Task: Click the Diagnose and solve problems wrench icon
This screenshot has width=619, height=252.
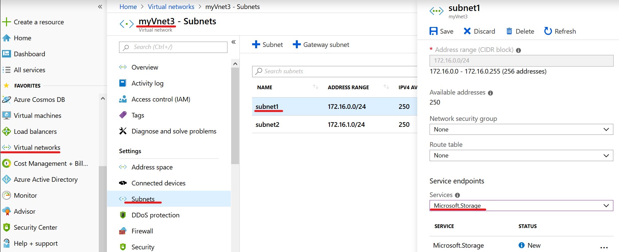Action: (123, 131)
